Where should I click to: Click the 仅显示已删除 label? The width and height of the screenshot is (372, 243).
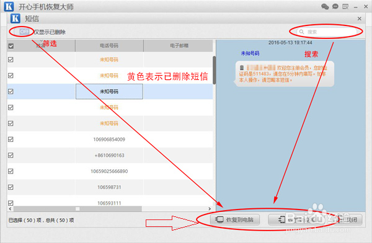tap(50, 32)
